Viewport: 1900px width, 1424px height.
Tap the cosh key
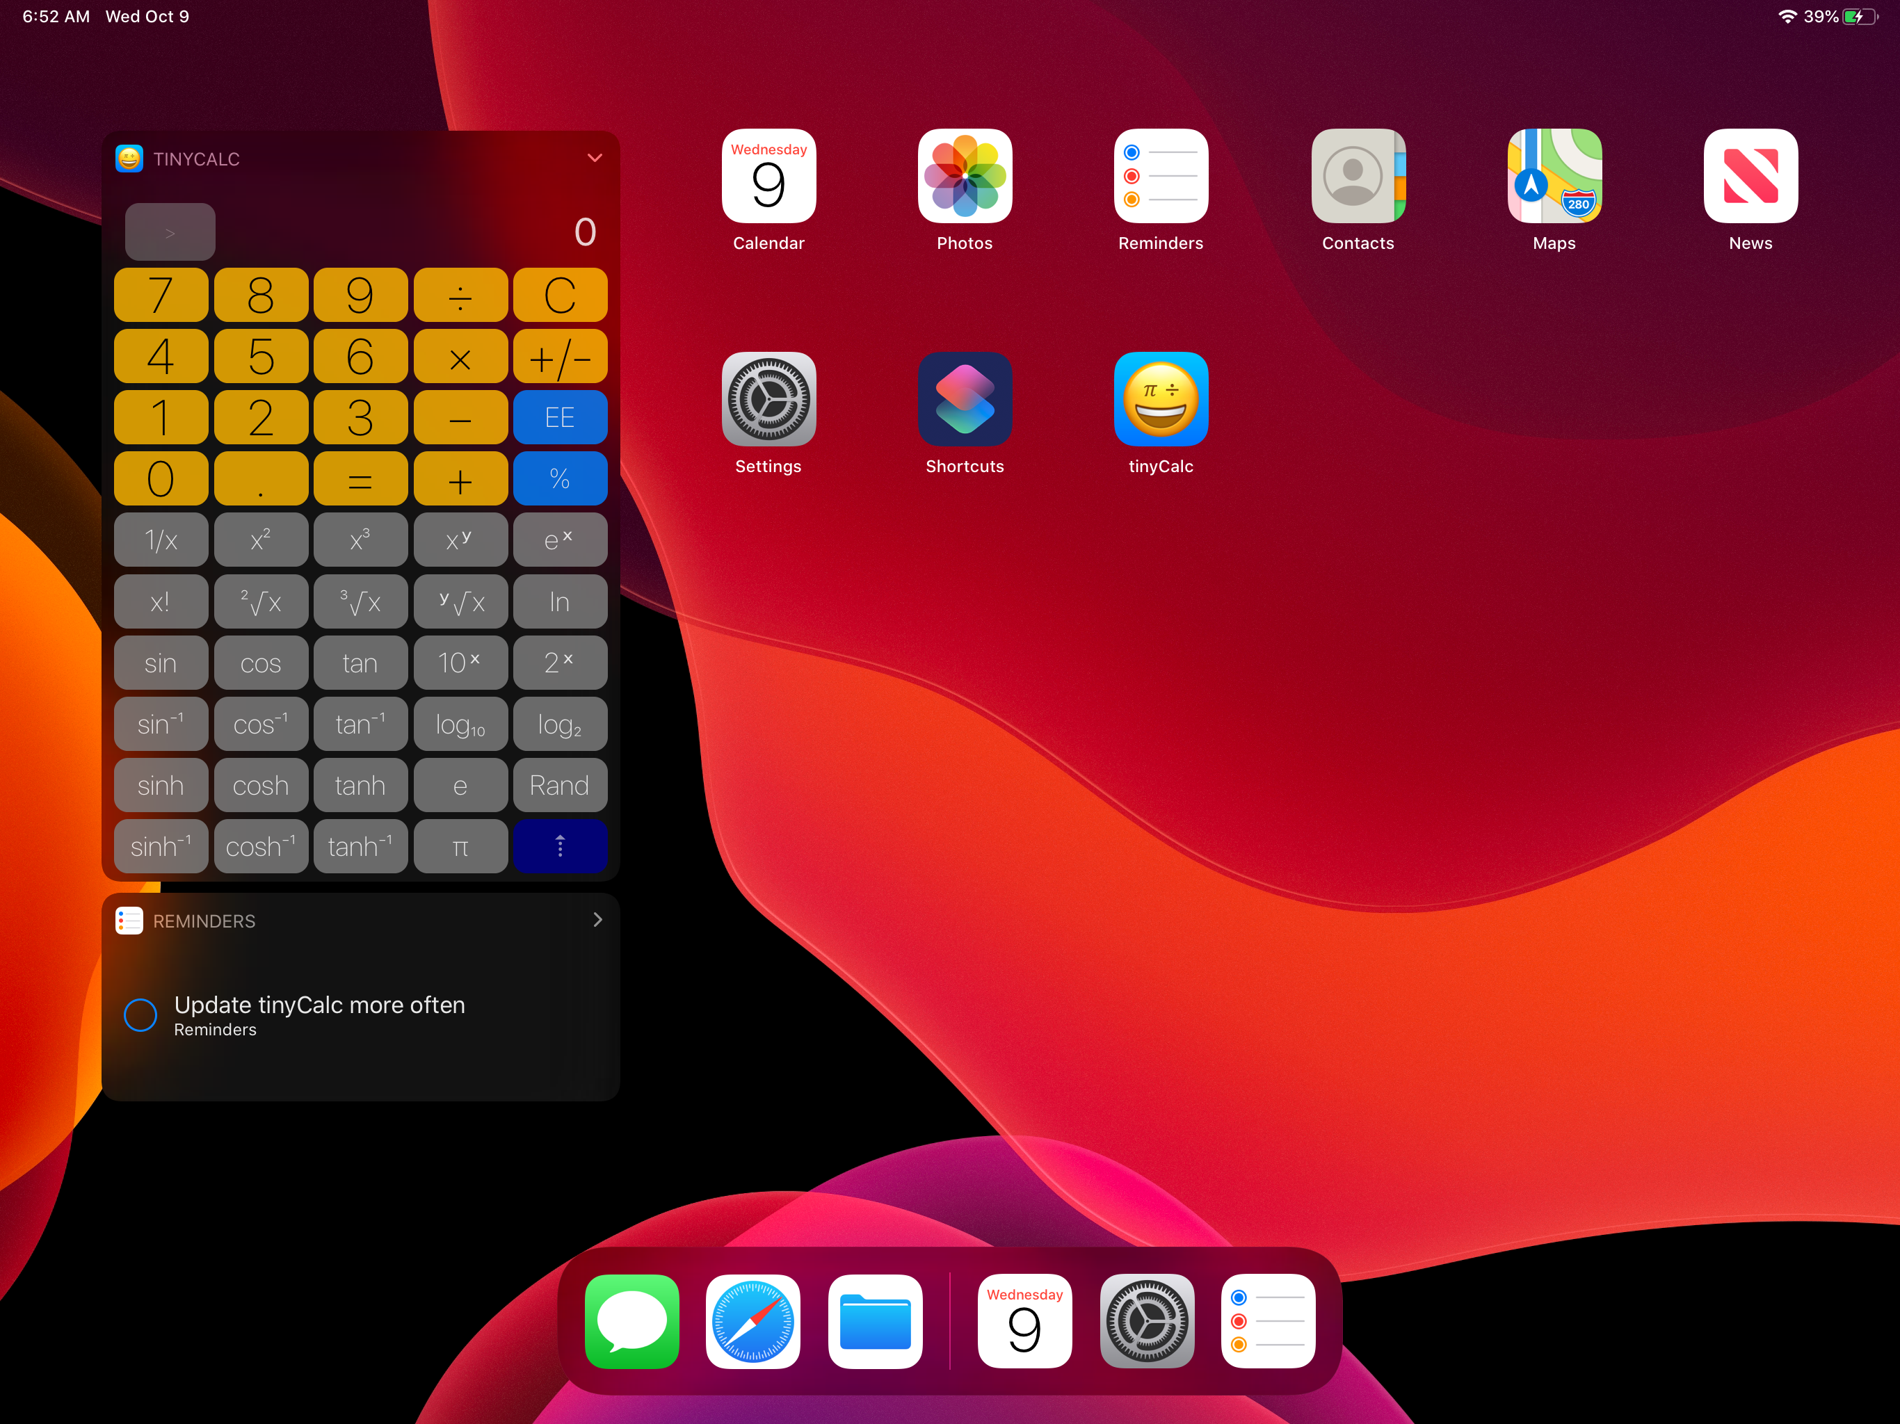coord(261,785)
